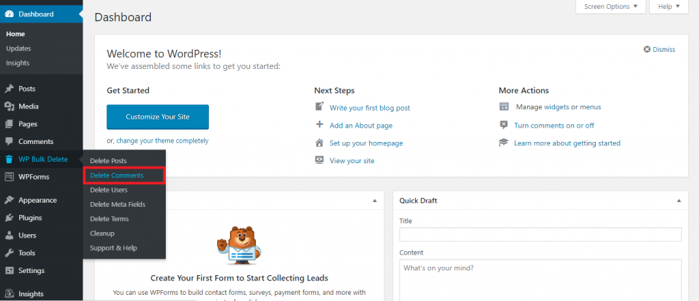The height and width of the screenshot is (301, 699).
Task: Click the Pages icon in sidebar
Action: (9, 124)
